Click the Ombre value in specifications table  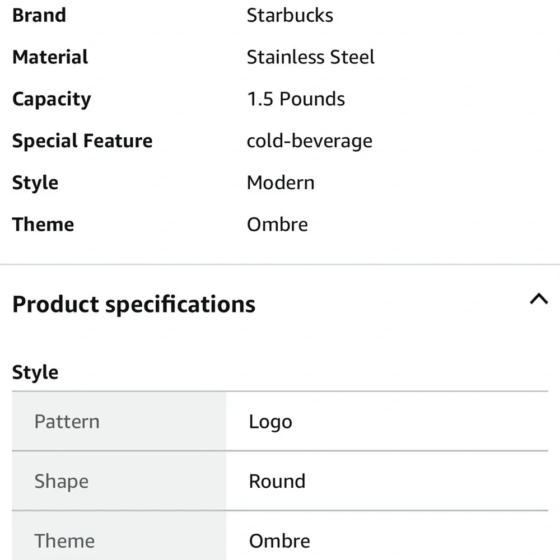tap(279, 541)
